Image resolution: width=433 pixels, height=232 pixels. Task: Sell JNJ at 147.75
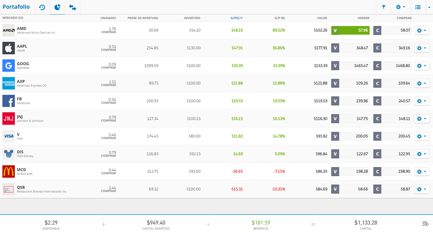click(350, 119)
